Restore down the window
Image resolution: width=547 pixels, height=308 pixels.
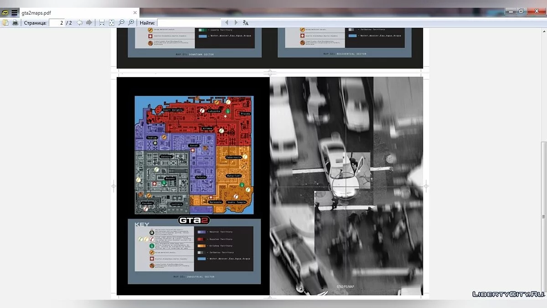(x=521, y=11)
